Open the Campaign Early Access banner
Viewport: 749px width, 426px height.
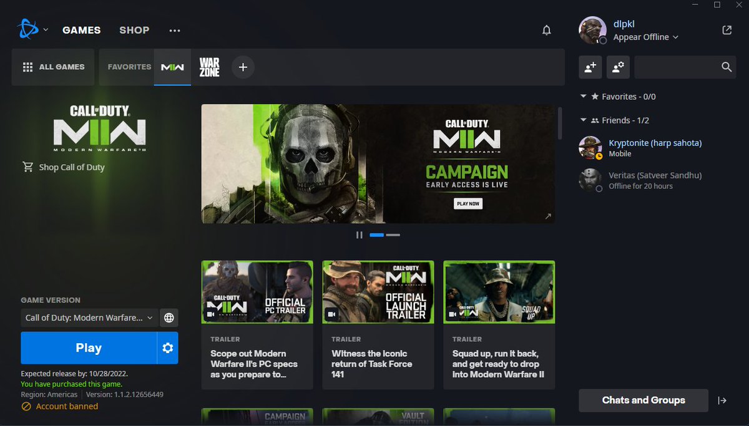pyautogui.click(x=378, y=163)
